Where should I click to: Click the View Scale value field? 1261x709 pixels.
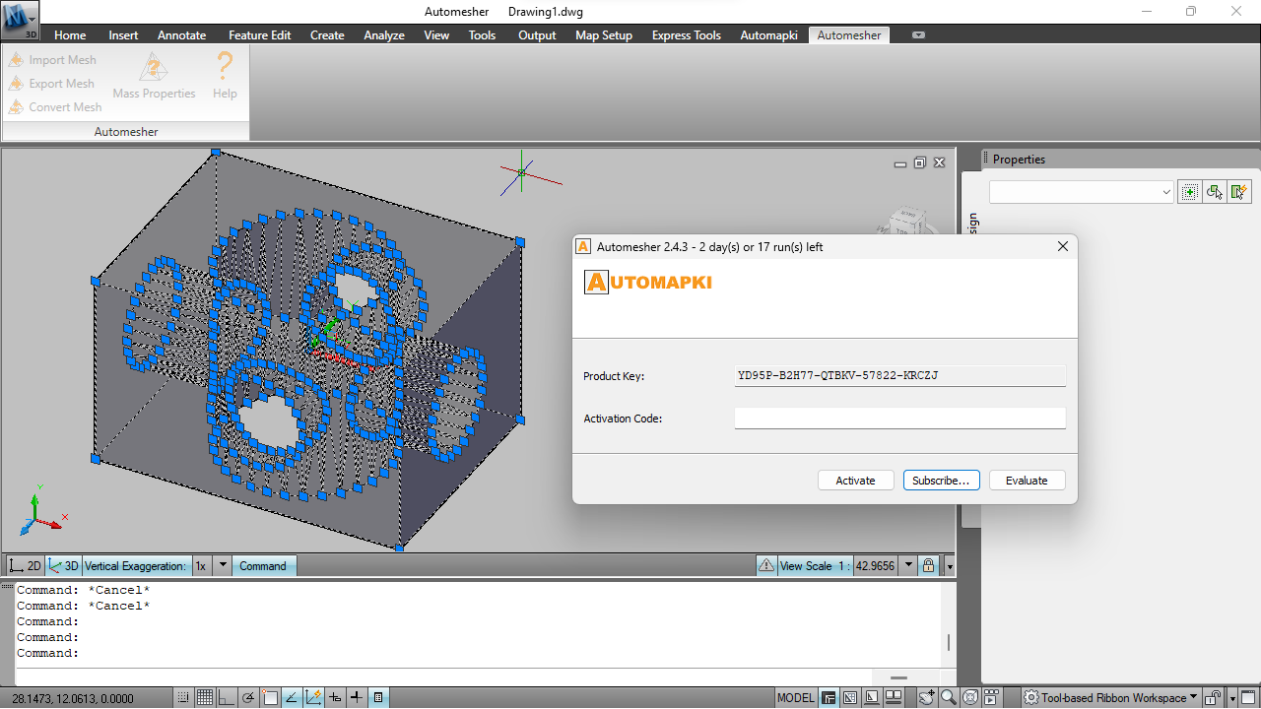pyautogui.click(x=876, y=565)
